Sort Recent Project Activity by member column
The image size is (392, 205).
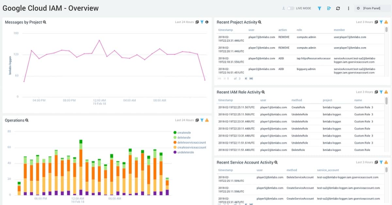pos(339,30)
